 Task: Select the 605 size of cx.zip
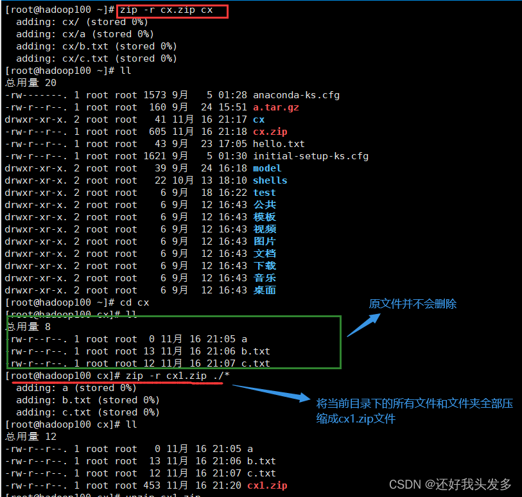click(x=157, y=132)
